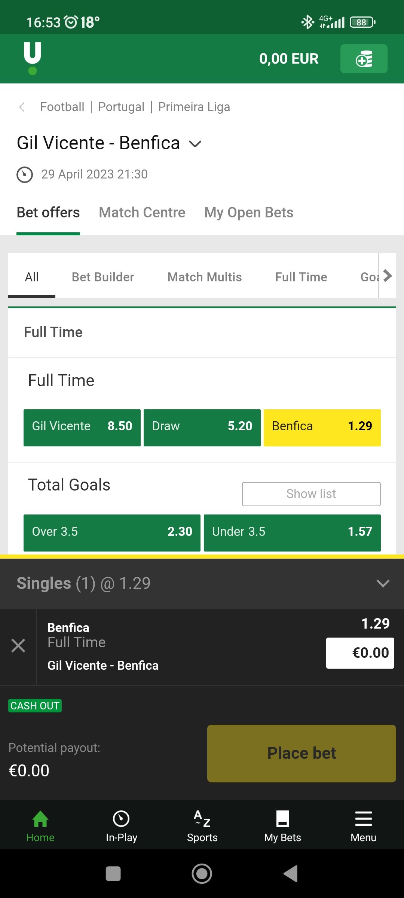Select Gil Vicente at 8.50 odds
Viewport: 404px width, 898px height.
point(82,428)
